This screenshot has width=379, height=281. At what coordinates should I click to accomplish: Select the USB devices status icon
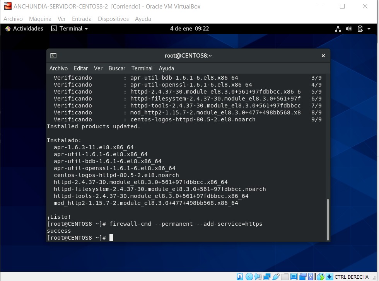[x=277, y=276]
